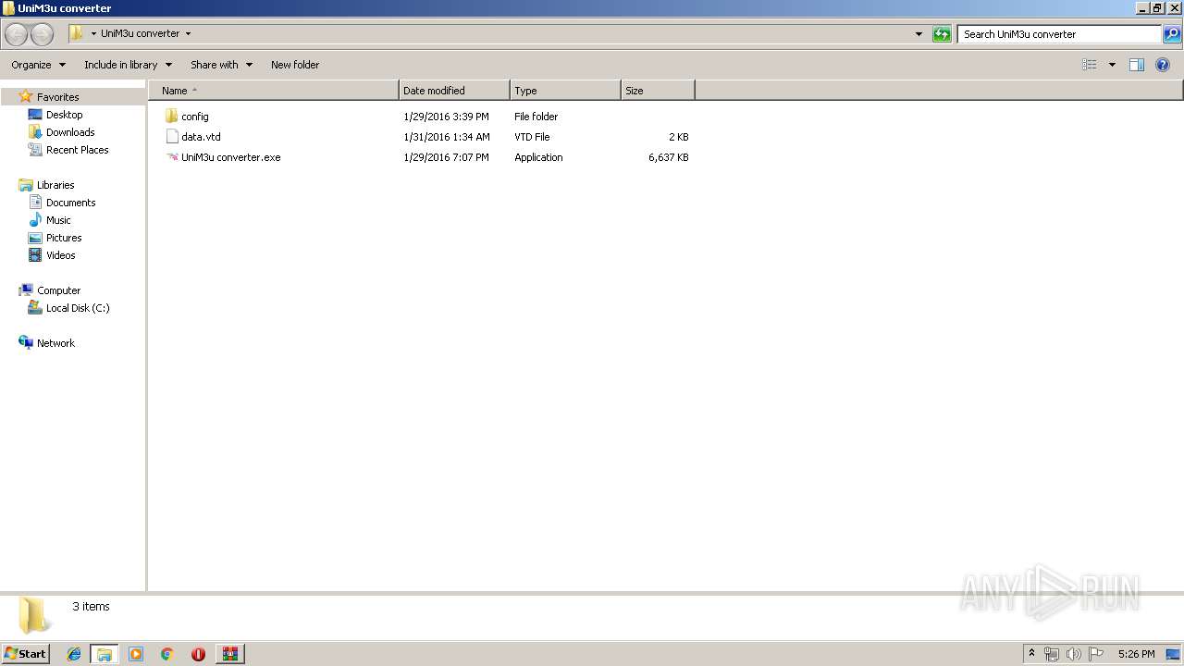The image size is (1184, 666).
Task: Show the preview pane icon
Action: 1137,65
